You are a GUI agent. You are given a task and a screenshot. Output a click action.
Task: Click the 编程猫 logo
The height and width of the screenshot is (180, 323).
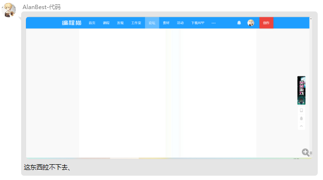pyautogui.click(x=72, y=23)
